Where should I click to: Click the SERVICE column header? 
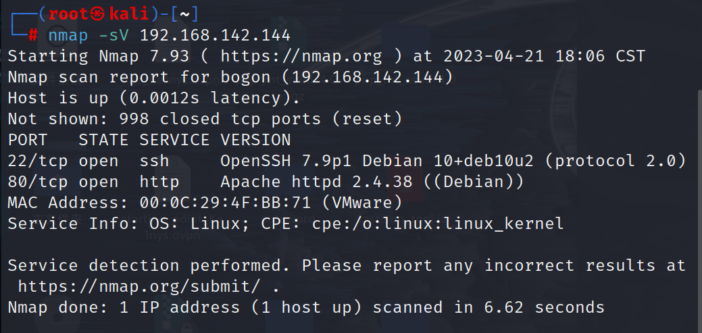(174, 140)
